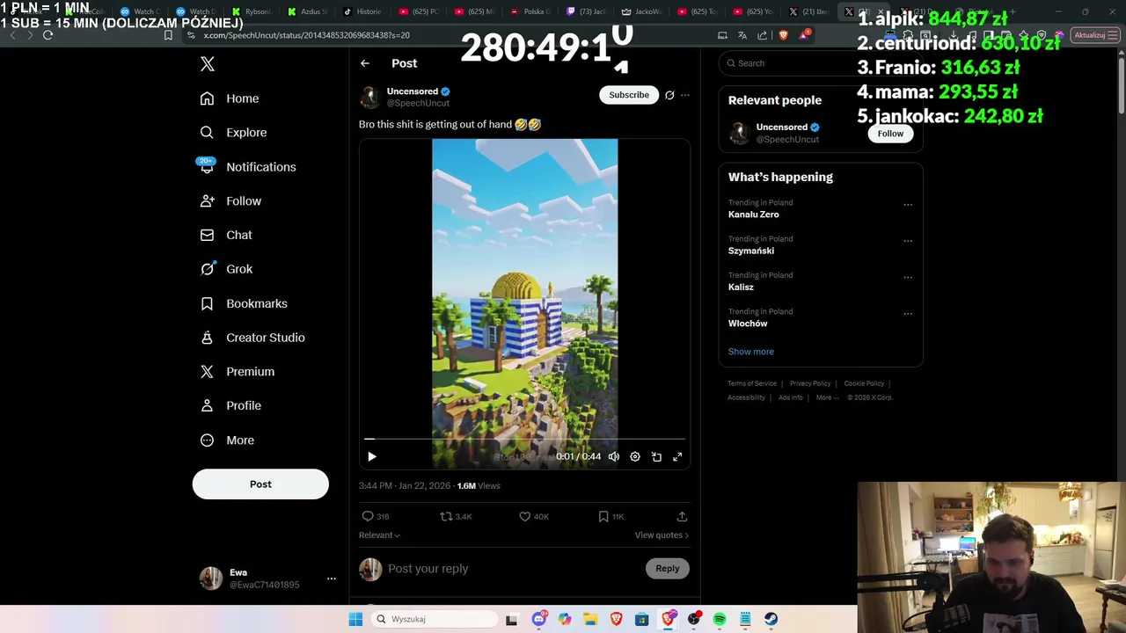Play the video

point(372,456)
